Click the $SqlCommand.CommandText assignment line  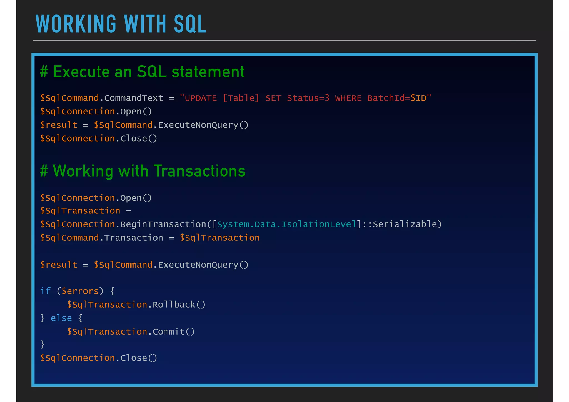(x=236, y=98)
